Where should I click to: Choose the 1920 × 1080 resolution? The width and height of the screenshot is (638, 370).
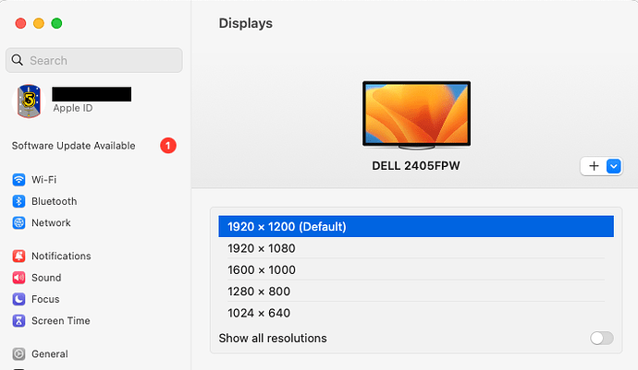click(416, 248)
